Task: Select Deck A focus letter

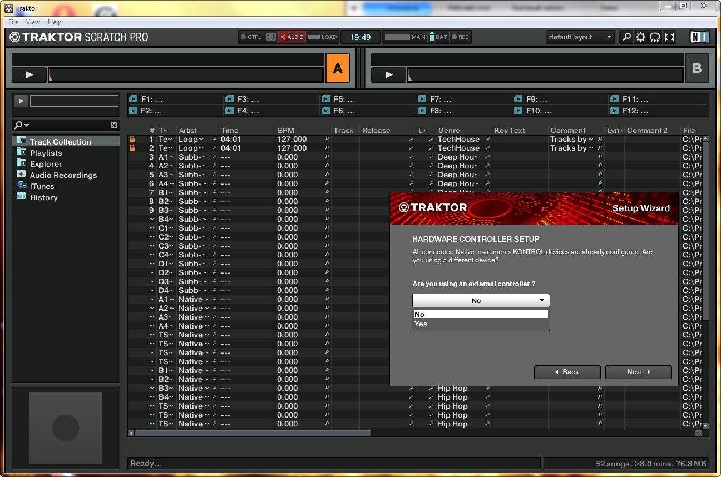Action: [x=338, y=68]
